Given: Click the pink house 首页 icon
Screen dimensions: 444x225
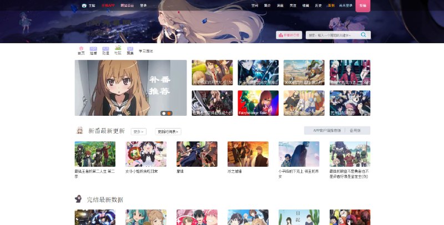Looking at the screenshot, I should pos(81,49).
